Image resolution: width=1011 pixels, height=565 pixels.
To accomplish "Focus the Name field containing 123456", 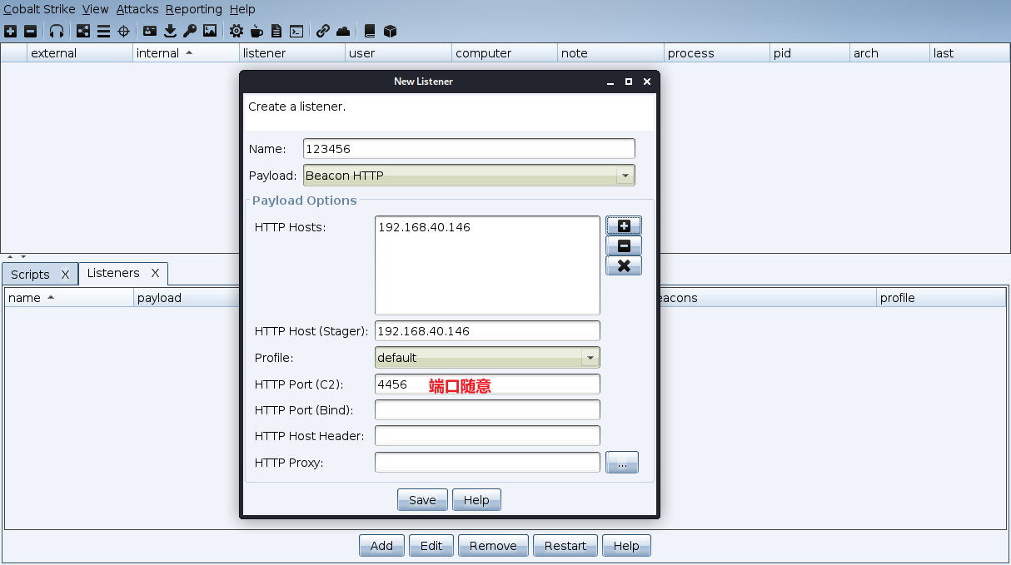I will 469,149.
